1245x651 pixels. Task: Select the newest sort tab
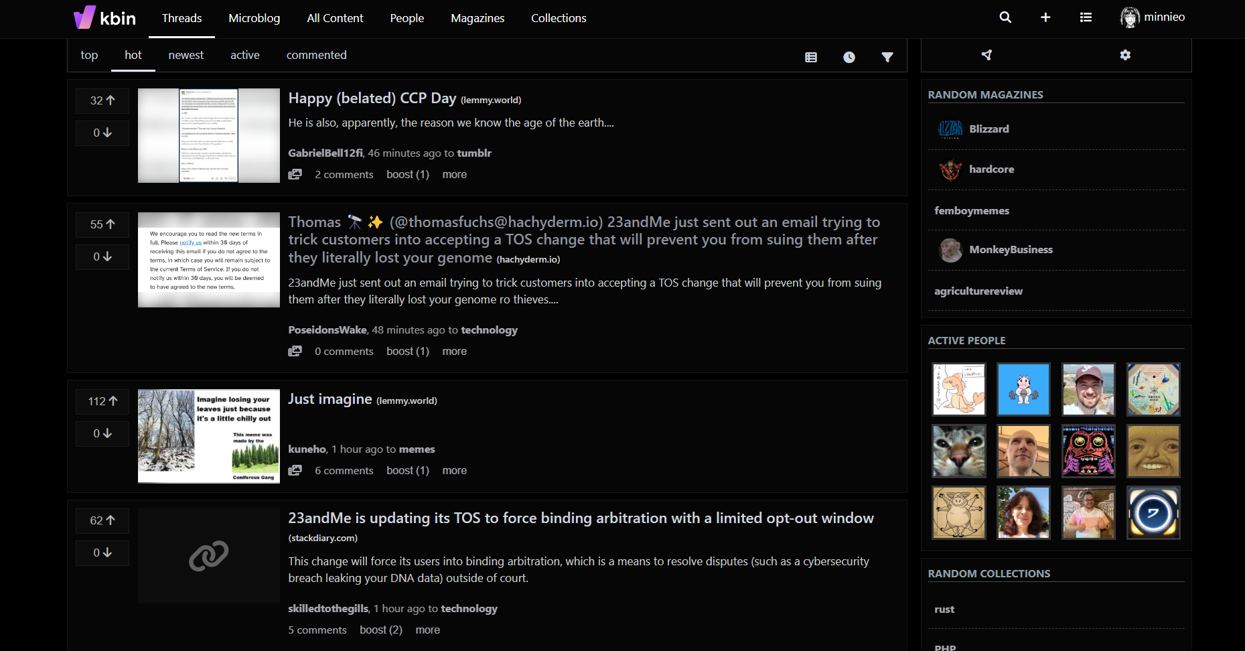[x=186, y=55]
